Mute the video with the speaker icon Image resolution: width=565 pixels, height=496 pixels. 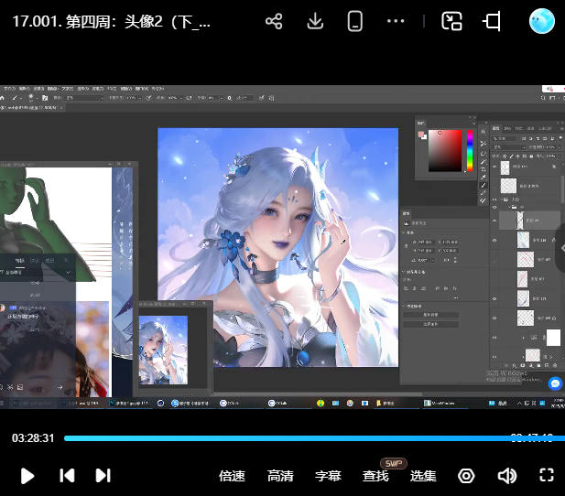pos(506,476)
